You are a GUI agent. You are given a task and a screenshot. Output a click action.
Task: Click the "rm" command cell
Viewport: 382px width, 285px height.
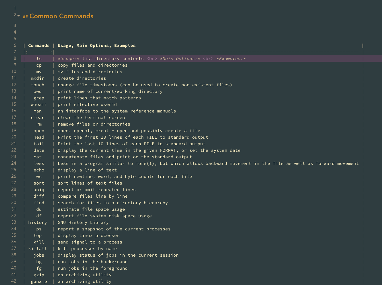39,124
